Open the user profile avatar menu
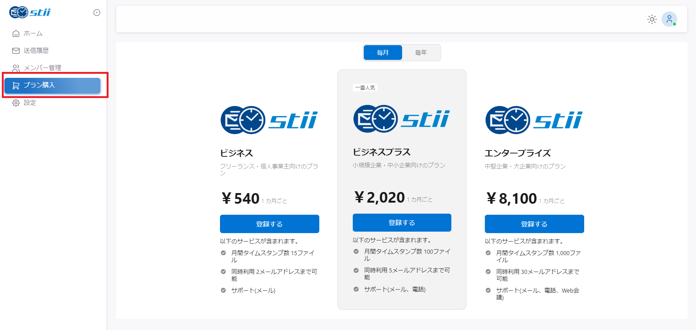The height and width of the screenshot is (330, 696). tap(669, 19)
